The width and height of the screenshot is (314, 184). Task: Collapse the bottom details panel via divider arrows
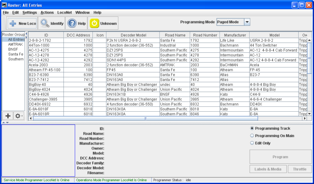(x=7, y=123)
